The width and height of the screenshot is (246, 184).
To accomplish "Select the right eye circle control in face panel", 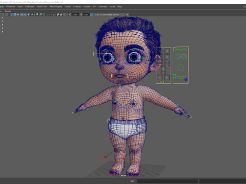I will [x=184, y=56].
